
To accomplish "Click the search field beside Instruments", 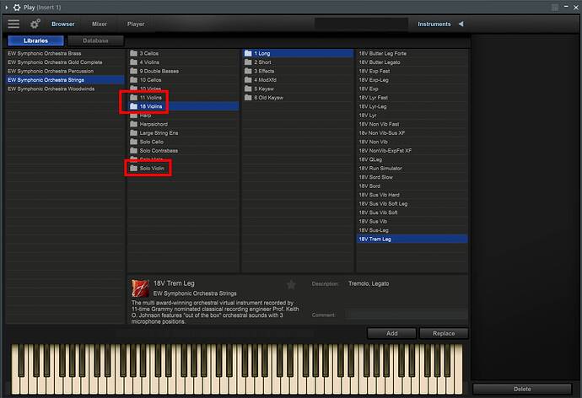I will coord(361,24).
